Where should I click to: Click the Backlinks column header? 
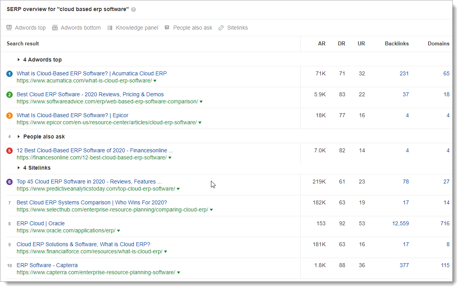click(397, 43)
